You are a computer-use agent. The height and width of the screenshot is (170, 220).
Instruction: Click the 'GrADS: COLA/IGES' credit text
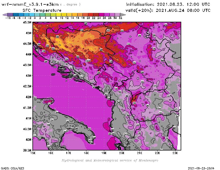pyautogui.click(x=12, y=168)
